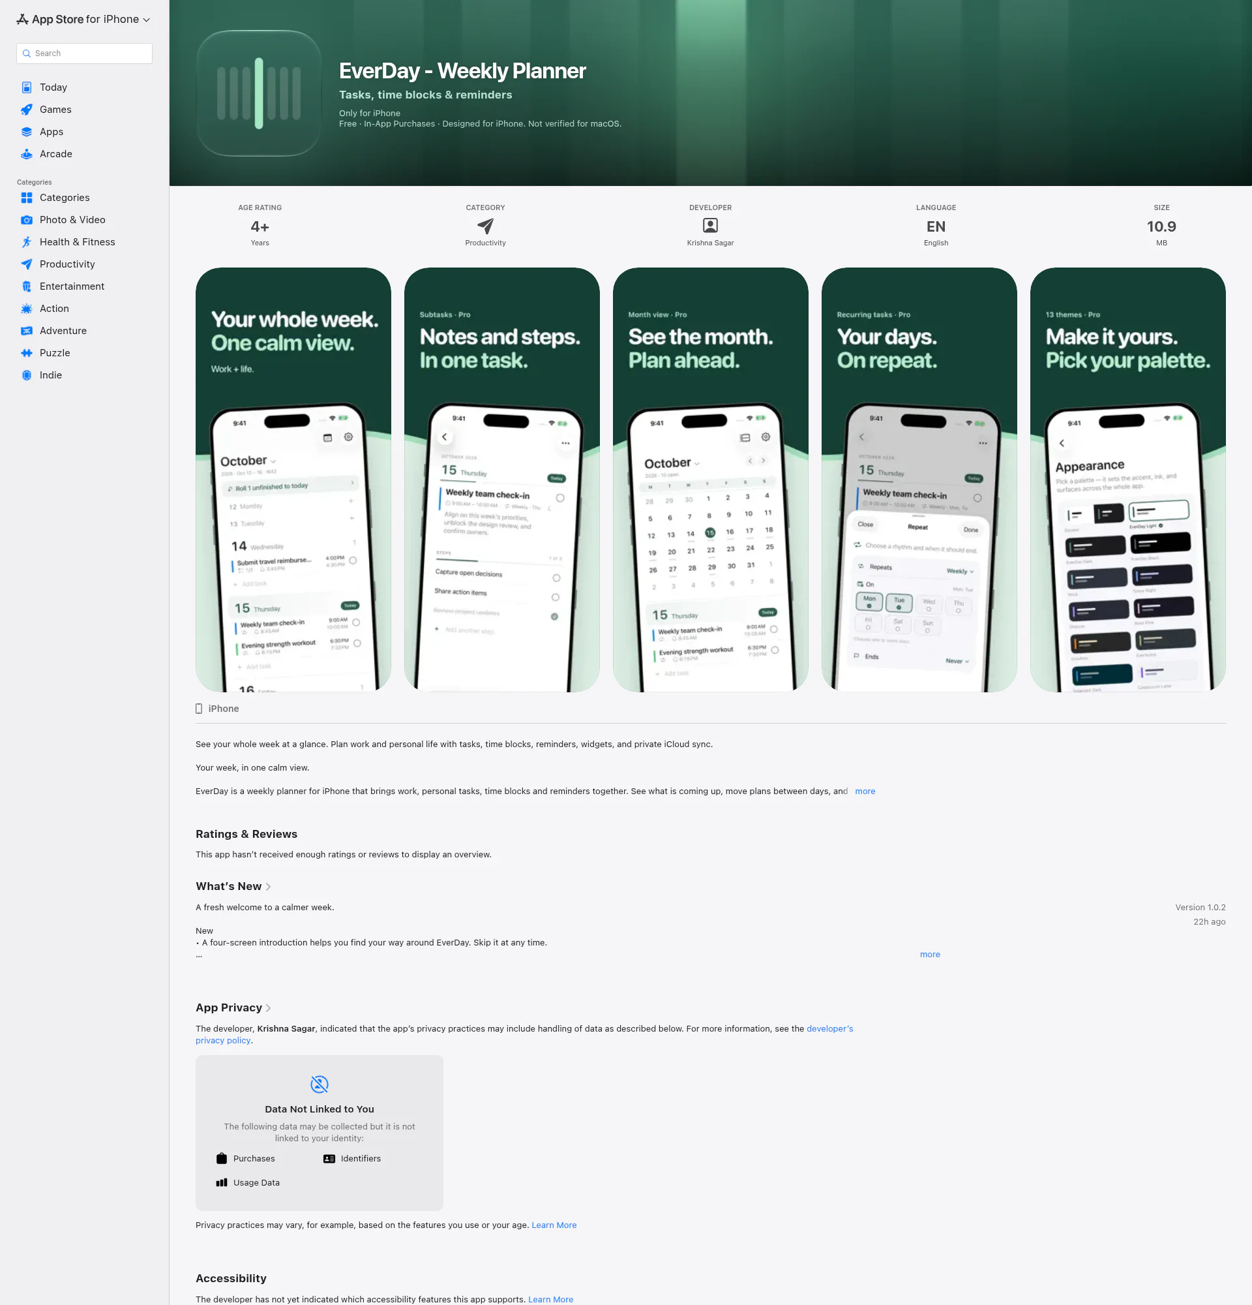The image size is (1252, 1305).
Task: Select the Games rocket icon
Action: pyautogui.click(x=27, y=109)
